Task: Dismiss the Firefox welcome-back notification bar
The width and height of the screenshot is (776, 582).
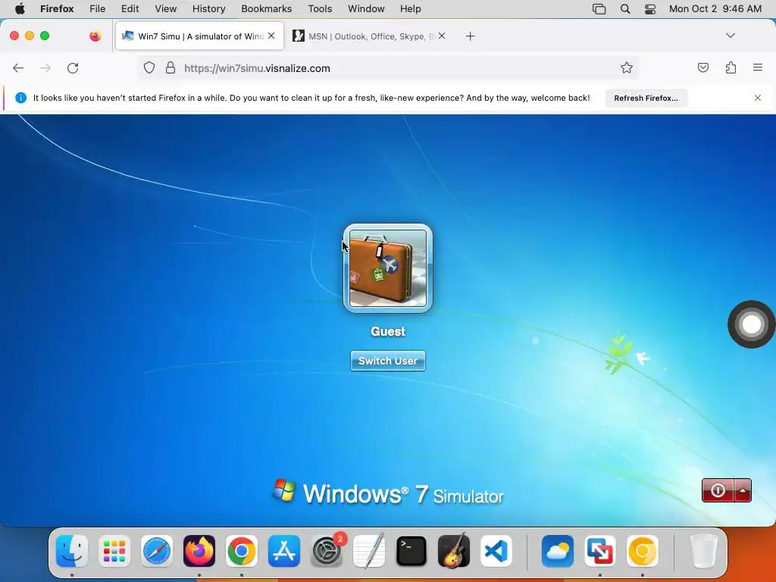Action: tap(758, 98)
